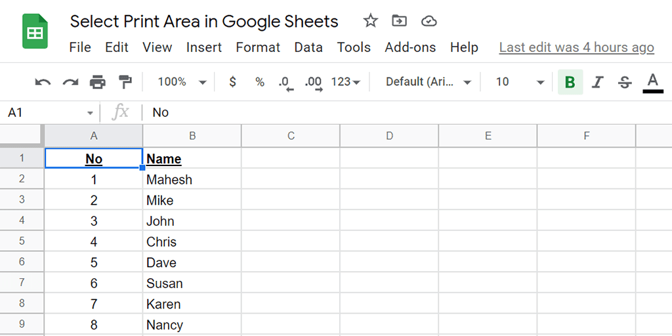The width and height of the screenshot is (672, 336).
Task: Click the Move to folder icon
Action: [400, 20]
